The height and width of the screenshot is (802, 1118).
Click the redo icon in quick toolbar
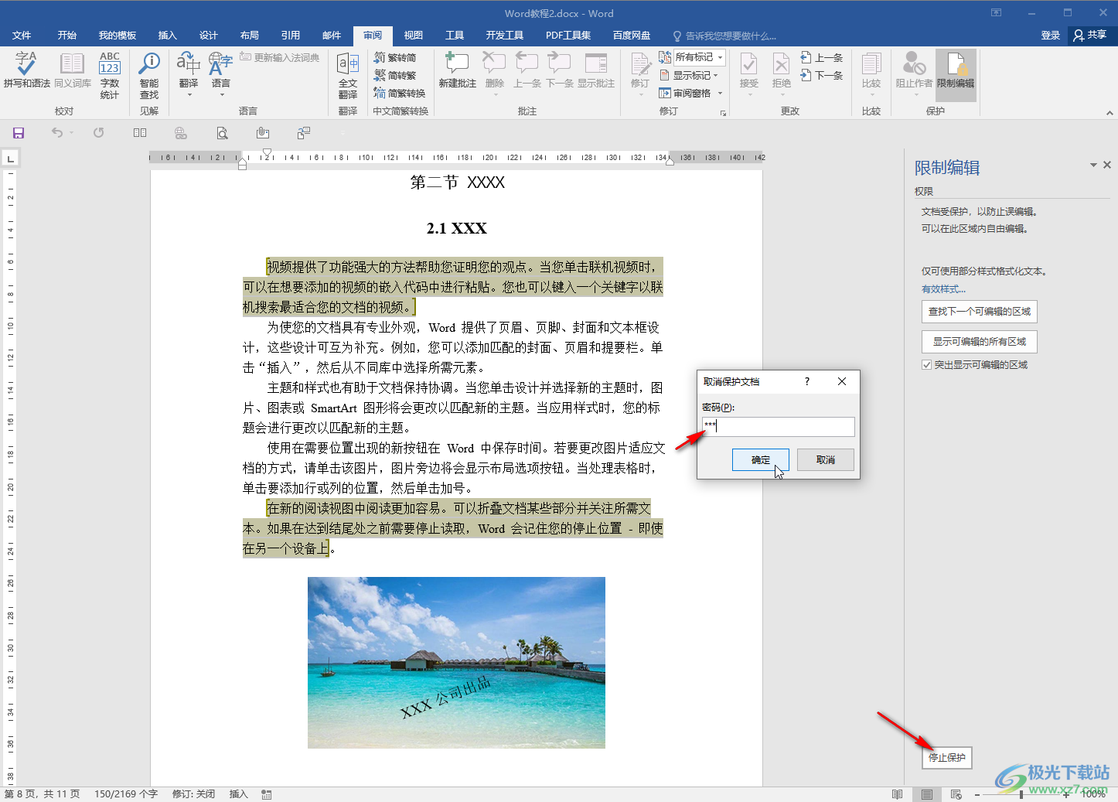(98, 133)
